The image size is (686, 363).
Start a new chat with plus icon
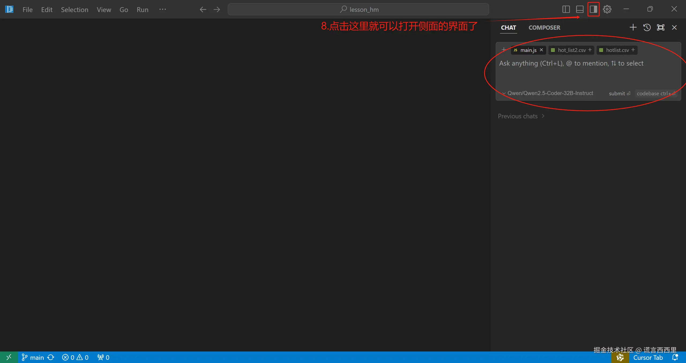633,27
